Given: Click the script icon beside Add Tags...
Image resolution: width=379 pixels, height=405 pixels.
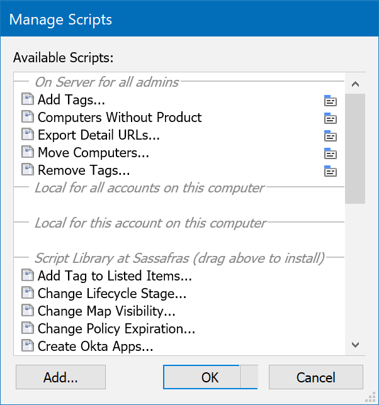Looking at the screenshot, I should click(28, 99).
